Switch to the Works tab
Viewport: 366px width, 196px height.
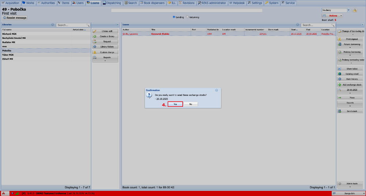[28, 3]
